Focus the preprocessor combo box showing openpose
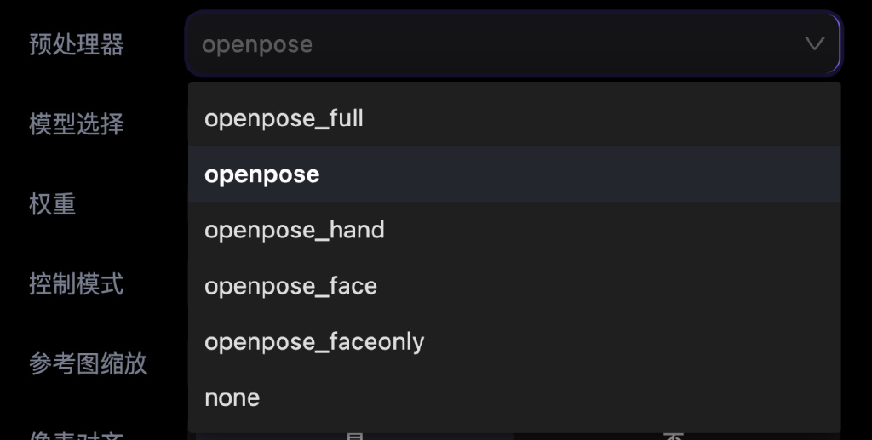872x440 pixels. click(513, 43)
